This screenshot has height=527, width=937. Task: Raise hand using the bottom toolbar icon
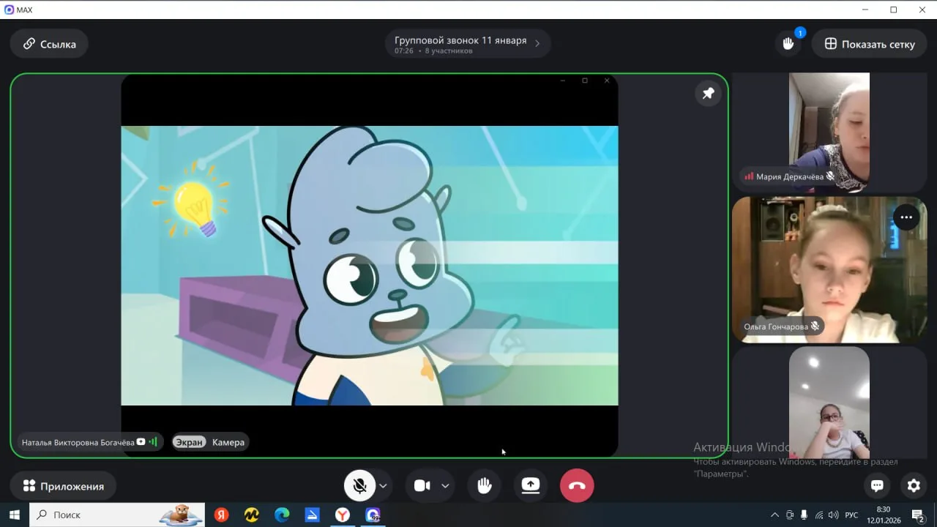(484, 486)
